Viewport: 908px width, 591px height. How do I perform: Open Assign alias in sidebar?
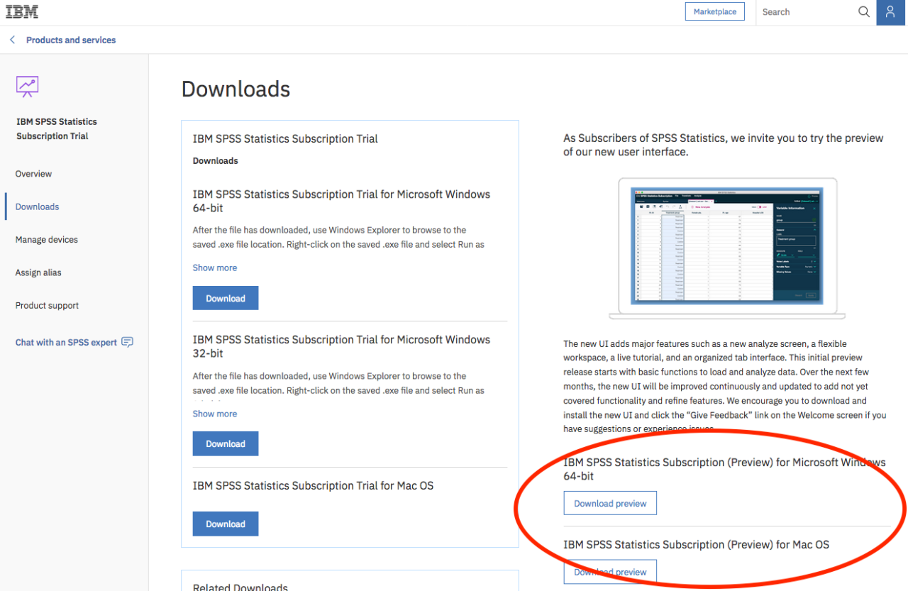coord(38,272)
